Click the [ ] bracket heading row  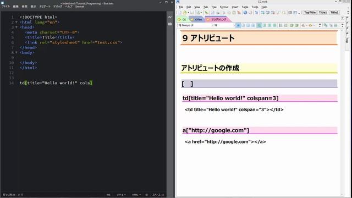click(259, 84)
